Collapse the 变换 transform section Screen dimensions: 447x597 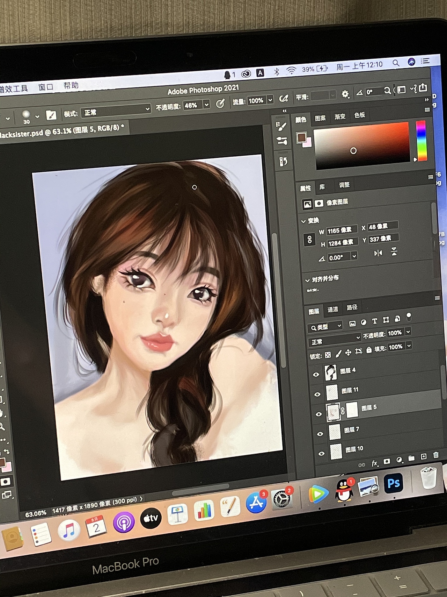pos(303,221)
